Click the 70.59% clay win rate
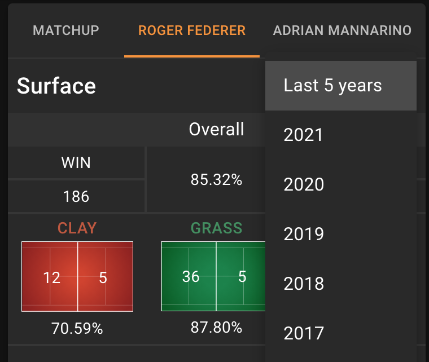Screen dimensions: 429x362 click(x=77, y=328)
